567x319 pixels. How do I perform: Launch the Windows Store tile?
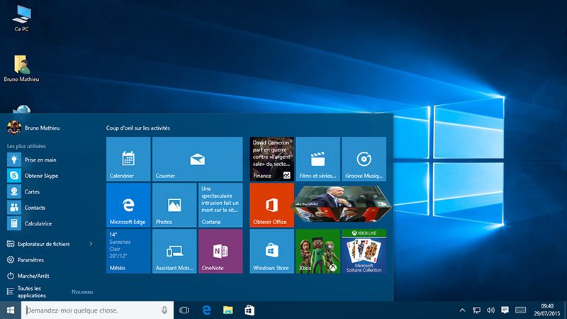tap(271, 251)
